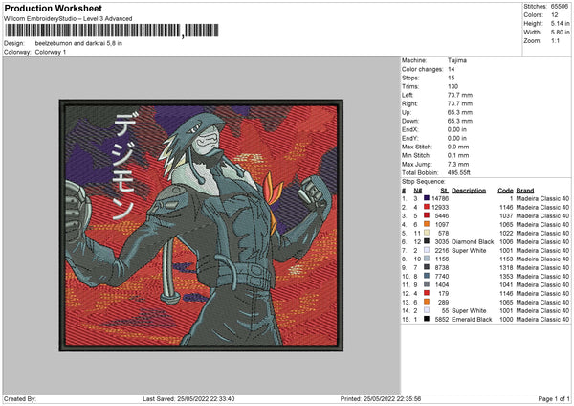Click the gray swatch beside 1404 stitches

[x=427, y=284]
